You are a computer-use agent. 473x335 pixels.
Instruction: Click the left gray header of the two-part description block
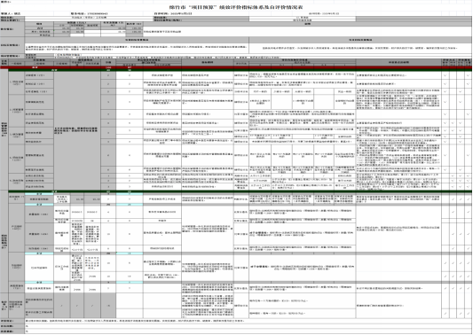137,40
